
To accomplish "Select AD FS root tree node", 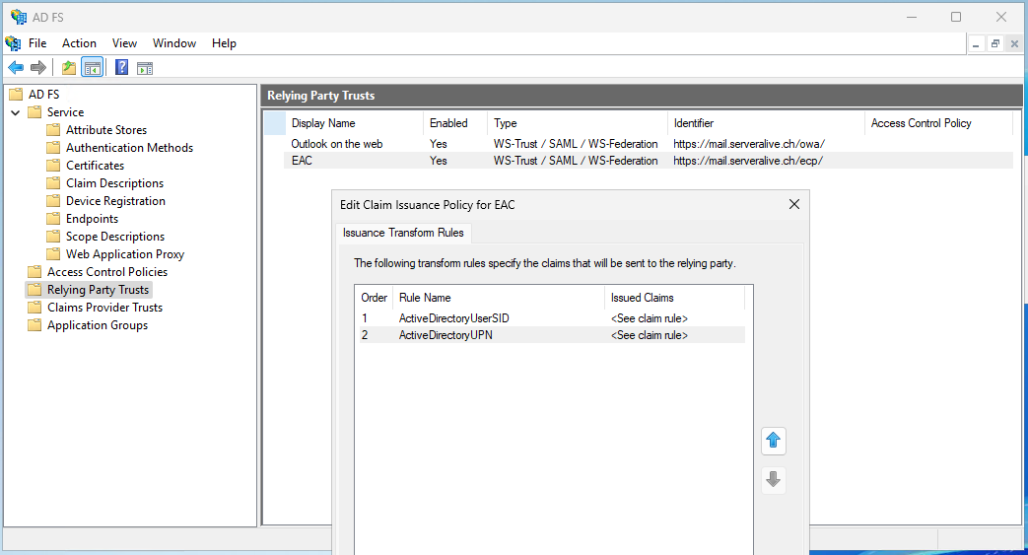I will [x=43, y=95].
